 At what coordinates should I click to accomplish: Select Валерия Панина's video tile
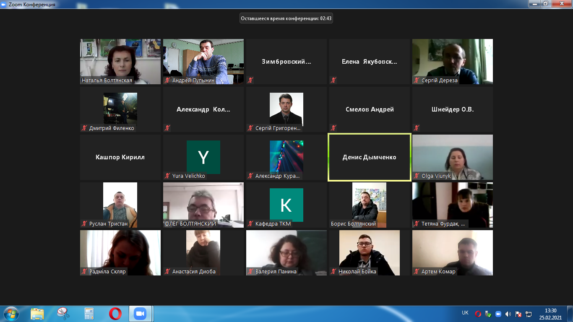click(286, 253)
